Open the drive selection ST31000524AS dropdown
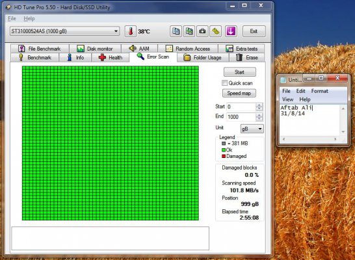This screenshot has height=260, width=355. (65, 31)
